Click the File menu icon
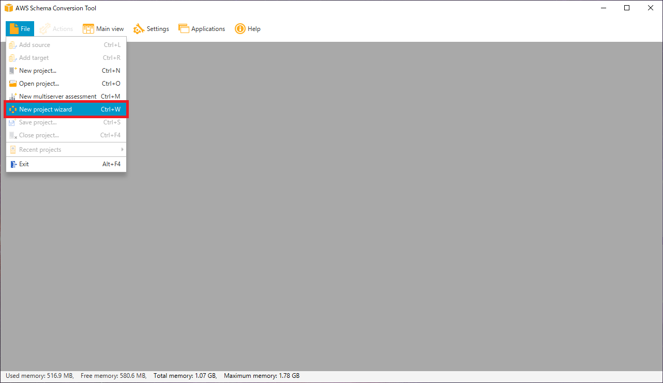Image resolution: width=663 pixels, height=383 pixels. tap(13, 29)
